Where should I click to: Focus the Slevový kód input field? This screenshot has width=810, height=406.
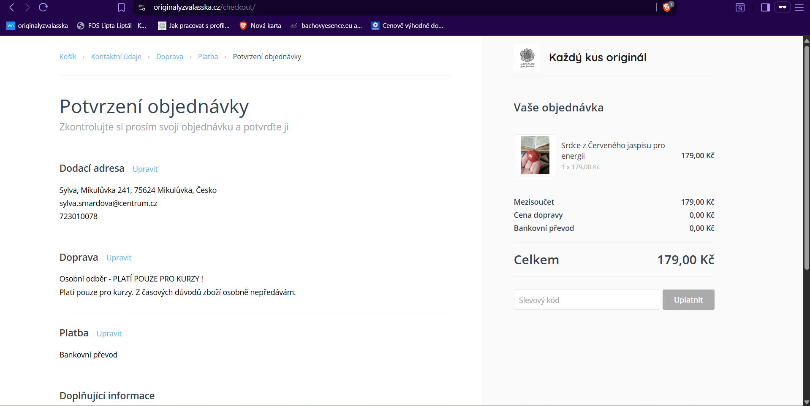click(586, 300)
